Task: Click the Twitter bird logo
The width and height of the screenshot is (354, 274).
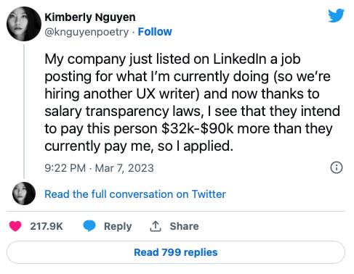Action: tap(336, 16)
